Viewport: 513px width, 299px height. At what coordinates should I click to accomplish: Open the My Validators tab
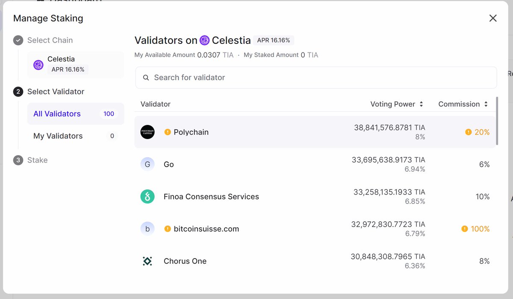tap(76, 136)
